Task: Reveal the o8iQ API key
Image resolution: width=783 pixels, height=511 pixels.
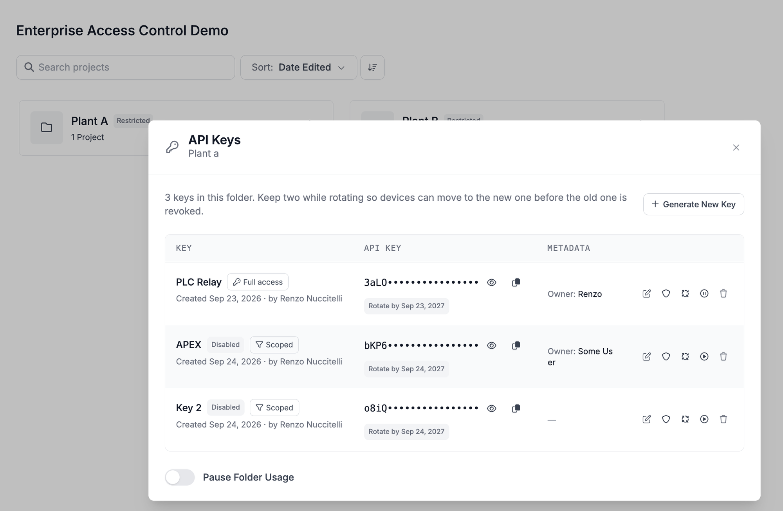Action: tap(492, 408)
